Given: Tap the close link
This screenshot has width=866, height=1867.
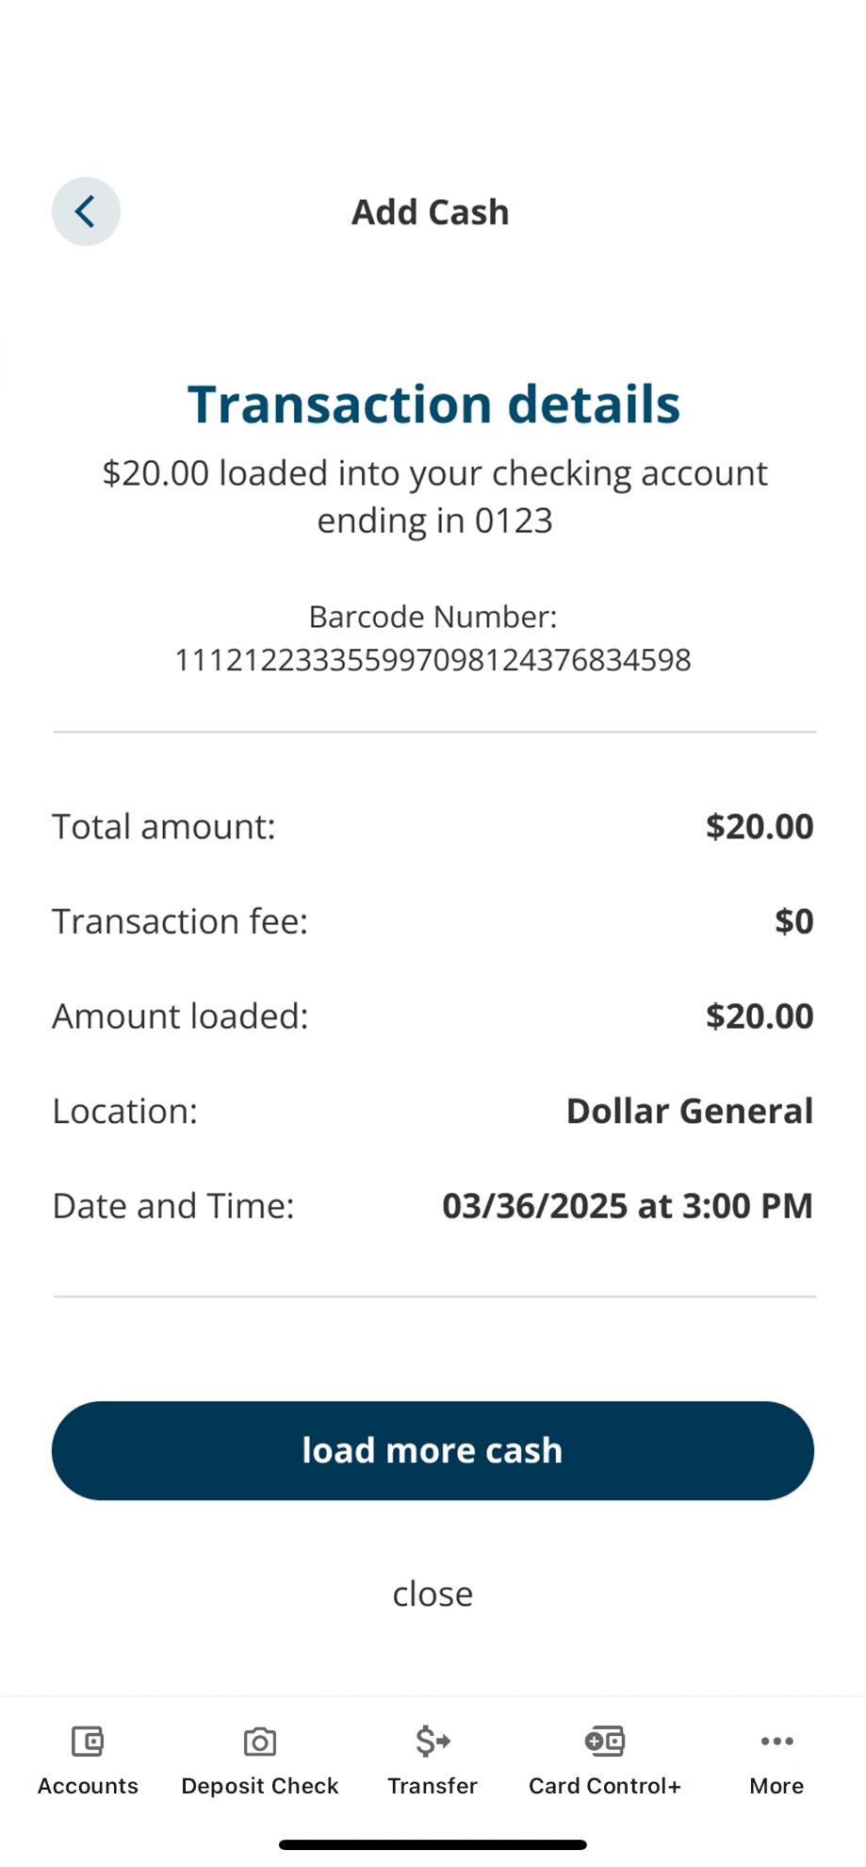Looking at the screenshot, I should point(433,1594).
